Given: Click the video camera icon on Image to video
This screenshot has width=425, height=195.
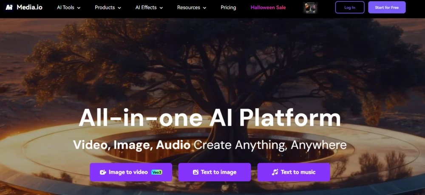Looking at the screenshot, I should pos(103,172).
